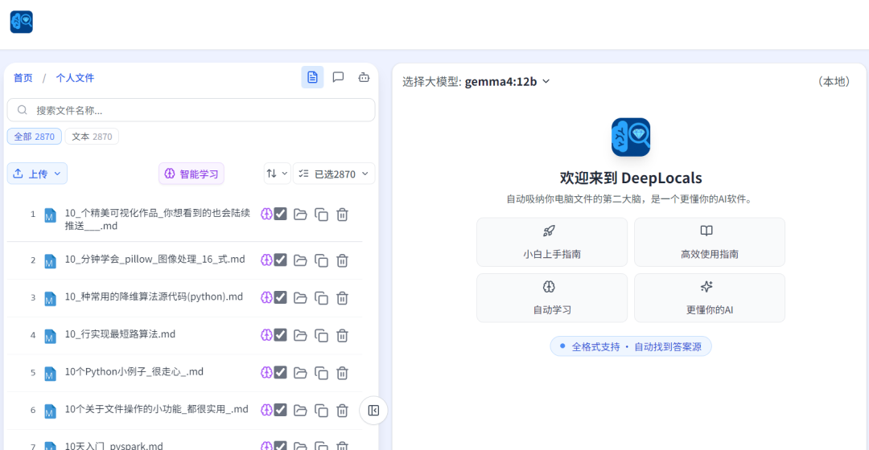Click the brain icon for 10_个精美可视化作品 file
Screen dimensions: 869x450
click(266, 215)
